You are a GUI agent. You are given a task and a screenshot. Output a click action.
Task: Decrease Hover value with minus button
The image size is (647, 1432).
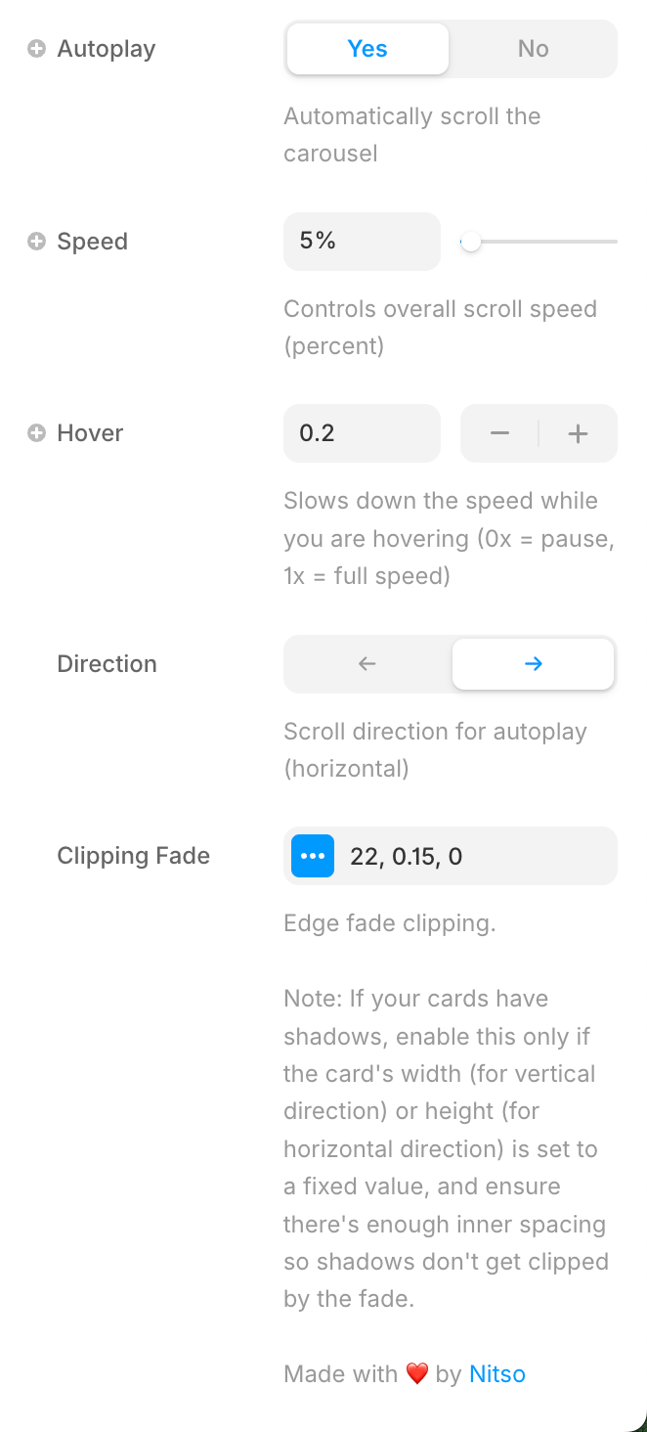499,433
